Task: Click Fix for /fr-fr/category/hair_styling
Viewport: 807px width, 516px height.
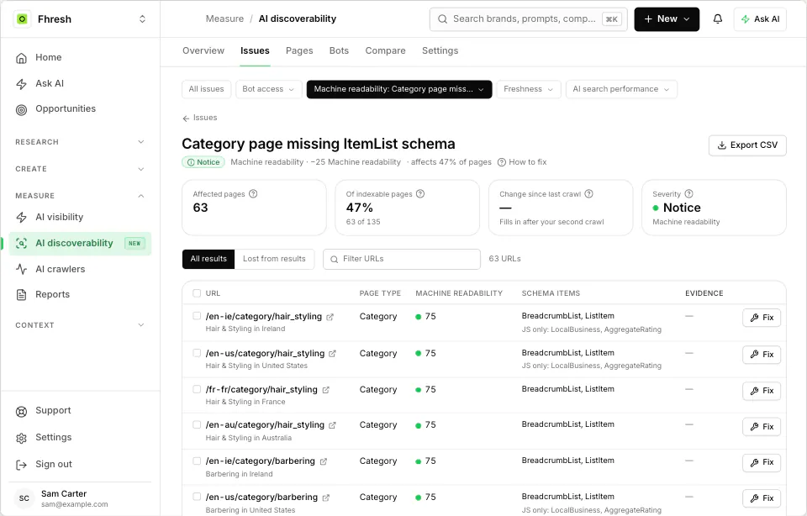Action: point(762,391)
